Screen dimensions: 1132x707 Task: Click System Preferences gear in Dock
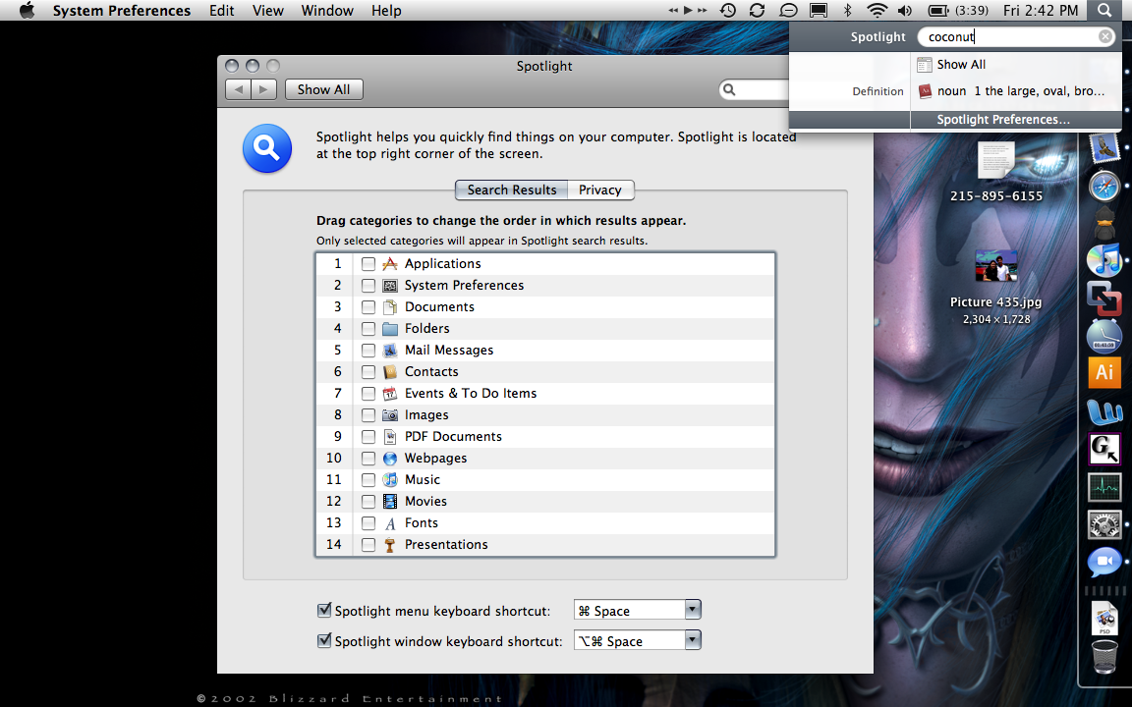click(x=1104, y=524)
